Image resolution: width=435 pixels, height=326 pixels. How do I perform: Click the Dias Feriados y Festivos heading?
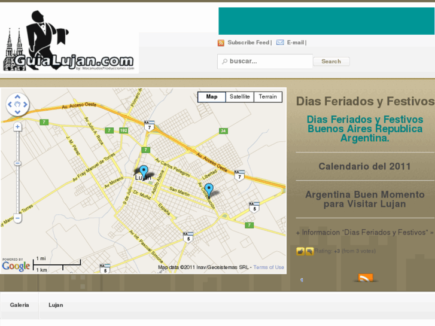pos(365,101)
